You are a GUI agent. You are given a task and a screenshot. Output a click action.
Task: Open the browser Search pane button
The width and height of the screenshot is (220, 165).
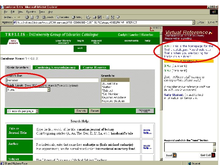tap(48, 17)
